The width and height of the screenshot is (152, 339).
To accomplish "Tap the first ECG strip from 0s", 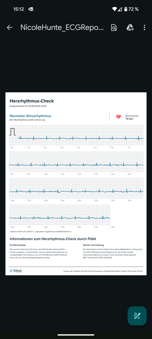I will pyautogui.click(x=76, y=135).
